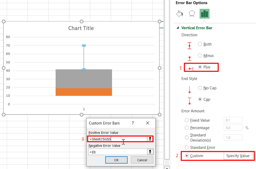Image resolution: width=256 pixels, height=169 pixels.
Task: Click the Specify Value button
Action: click(238, 156)
